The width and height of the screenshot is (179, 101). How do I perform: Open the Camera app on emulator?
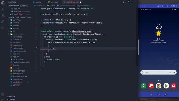(174, 86)
